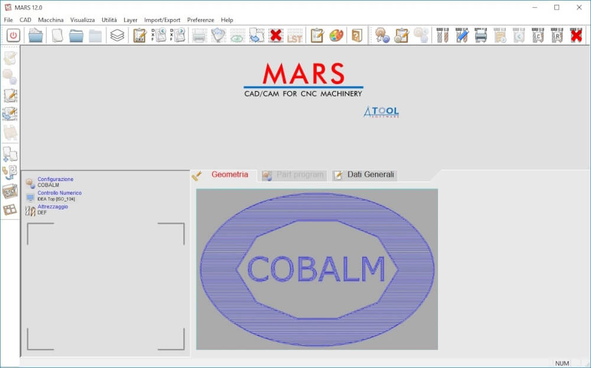Click the COBALM configuration value text
This screenshot has width=591, height=368.
pos(48,185)
